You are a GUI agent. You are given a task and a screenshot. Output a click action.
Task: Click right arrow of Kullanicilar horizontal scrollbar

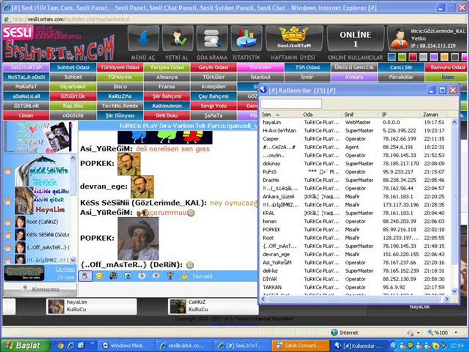click(447, 299)
